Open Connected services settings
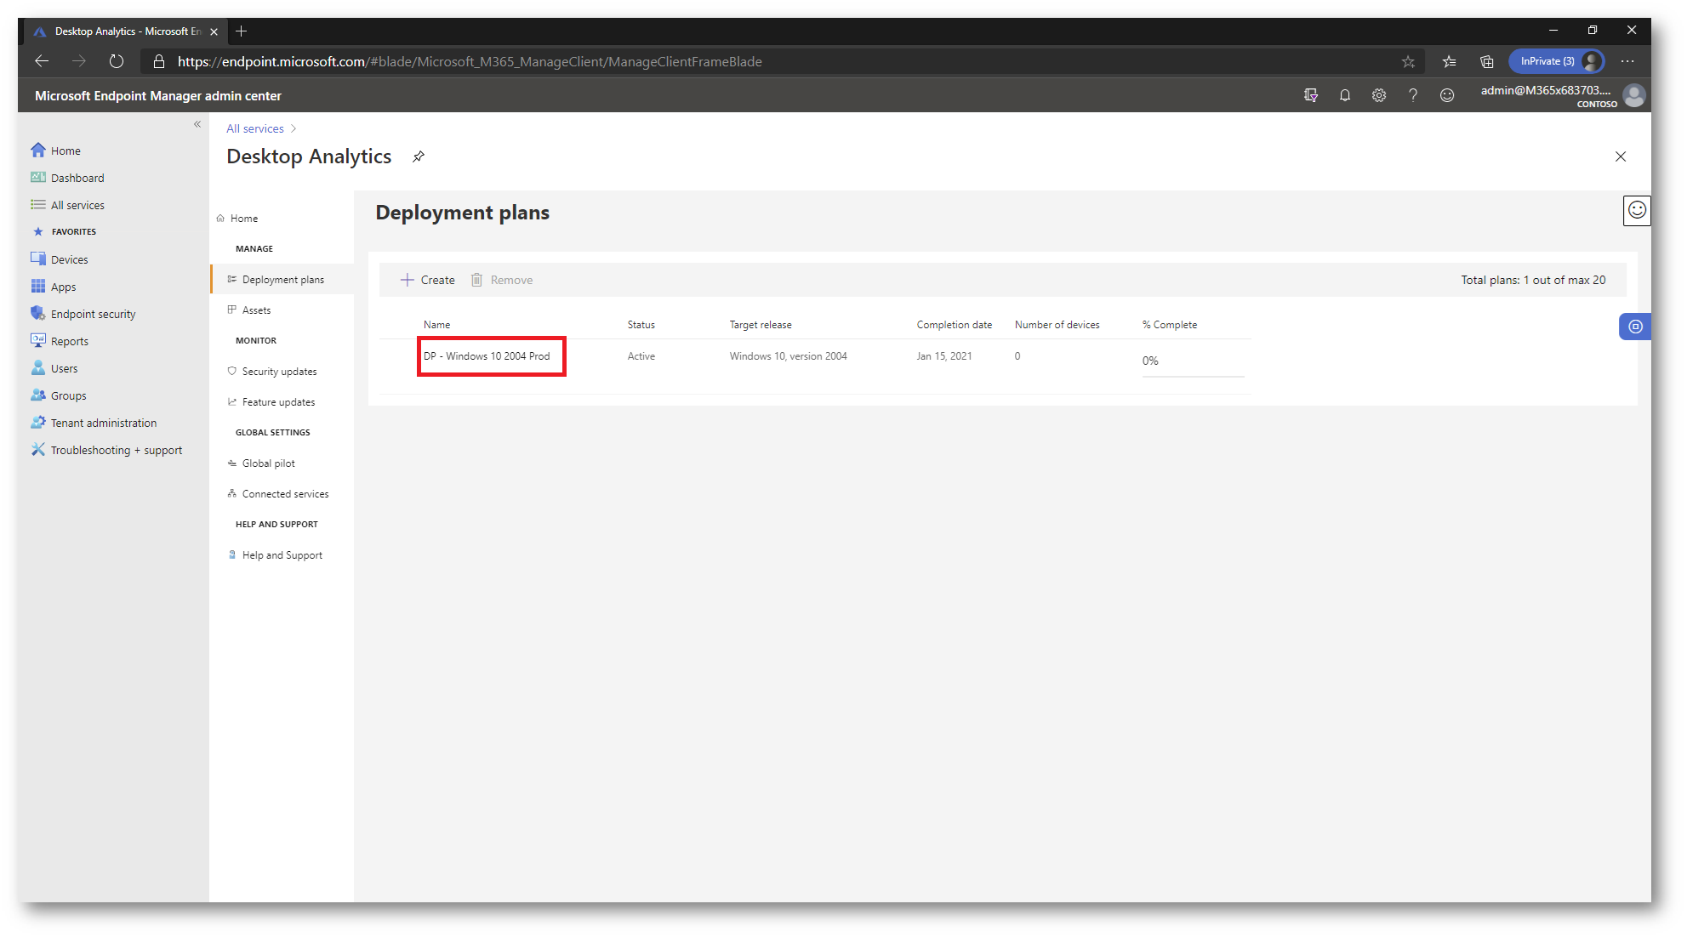Viewport: 1687px width, 938px height. coord(285,494)
